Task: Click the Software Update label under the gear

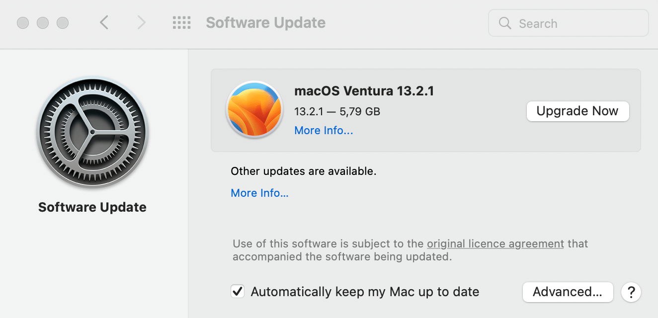Action: point(92,207)
